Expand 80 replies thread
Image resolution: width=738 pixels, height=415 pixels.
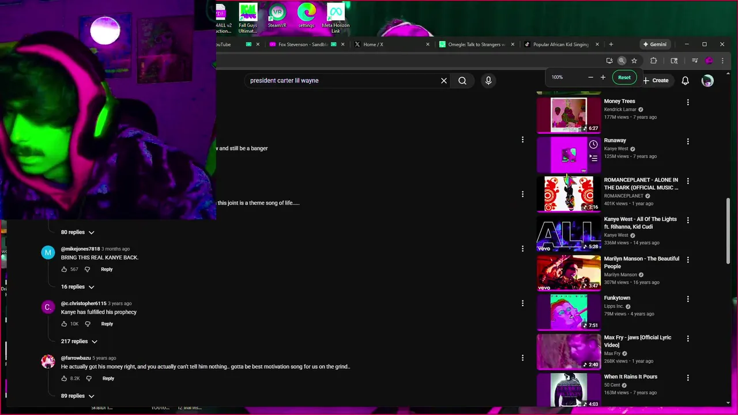[77, 232]
